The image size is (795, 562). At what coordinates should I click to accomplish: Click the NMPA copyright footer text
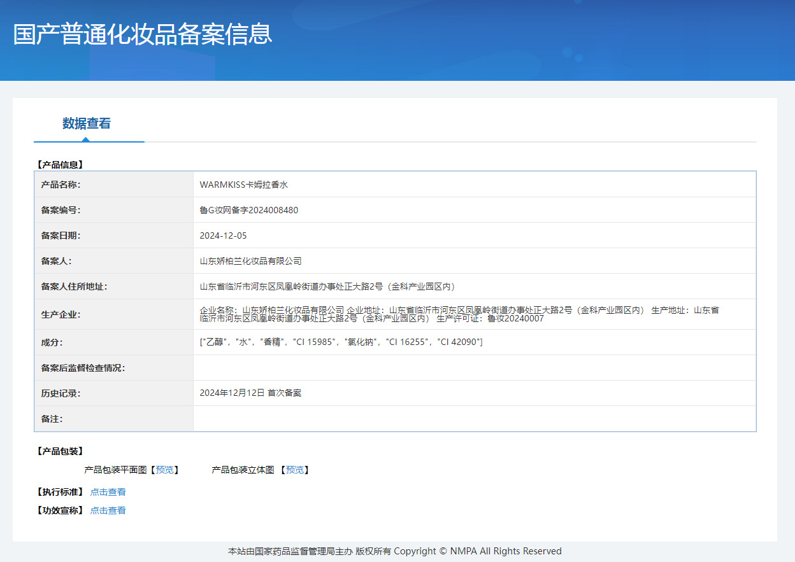click(395, 551)
